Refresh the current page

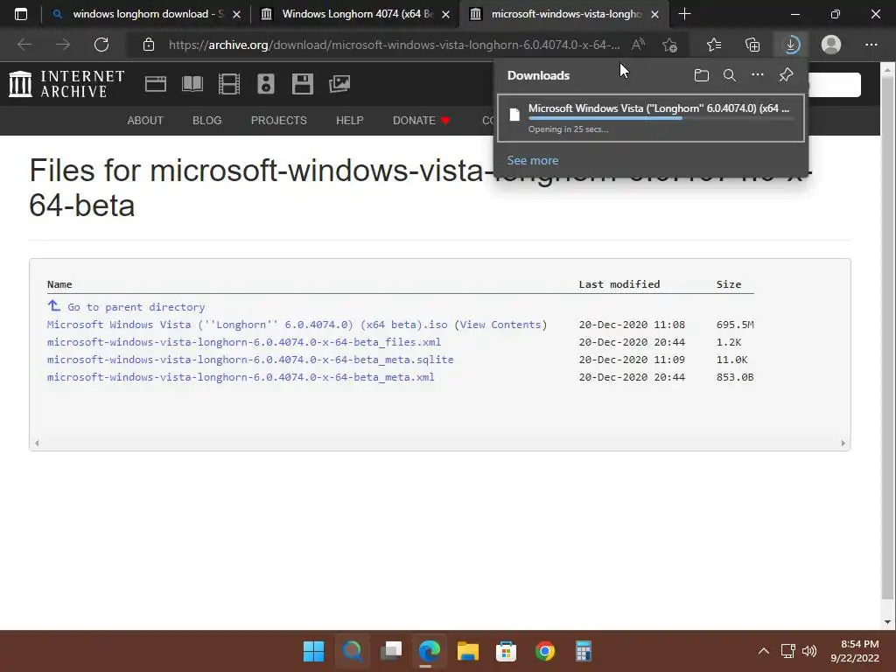(x=101, y=45)
